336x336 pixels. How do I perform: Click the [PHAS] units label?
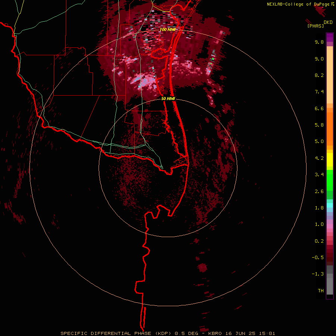[315, 26]
